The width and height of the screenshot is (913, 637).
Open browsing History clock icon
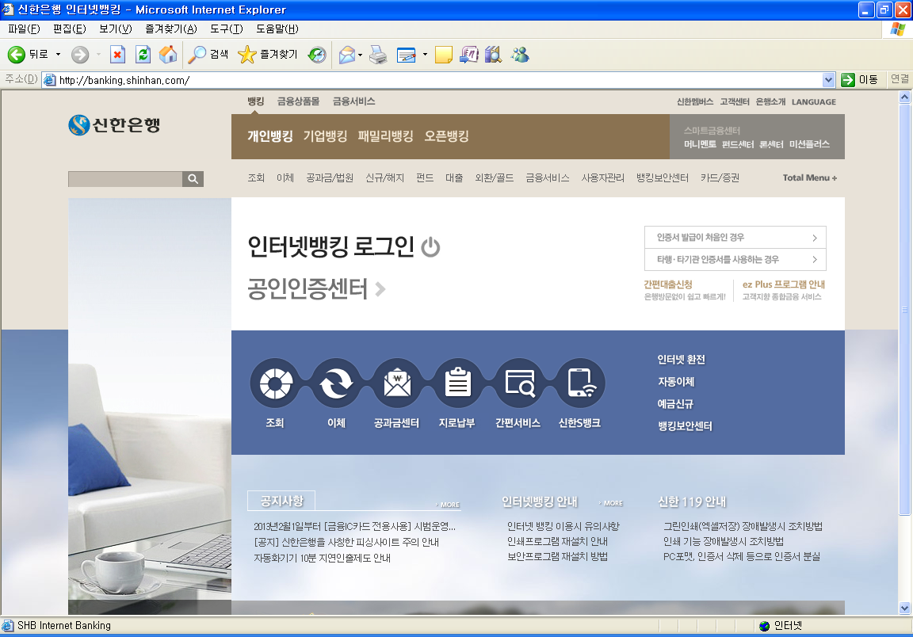tap(317, 55)
